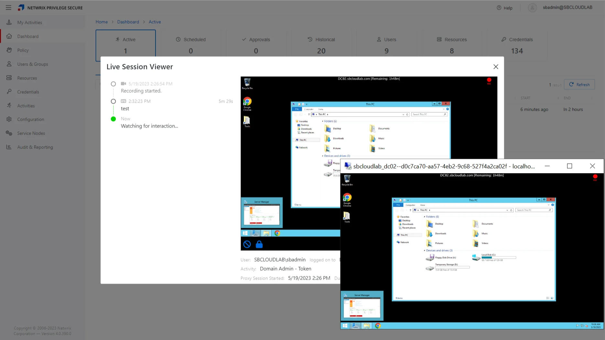Viewport: 605px width, 340px height.
Task: Click Chrome icon in Live Viewer taskbar
Action: (277, 233)
